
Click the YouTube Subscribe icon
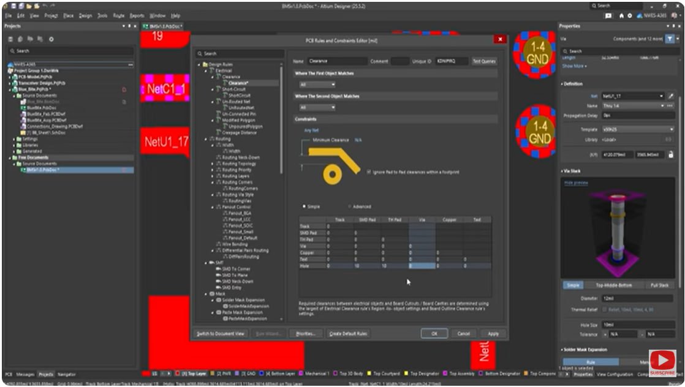pos(662,363)
